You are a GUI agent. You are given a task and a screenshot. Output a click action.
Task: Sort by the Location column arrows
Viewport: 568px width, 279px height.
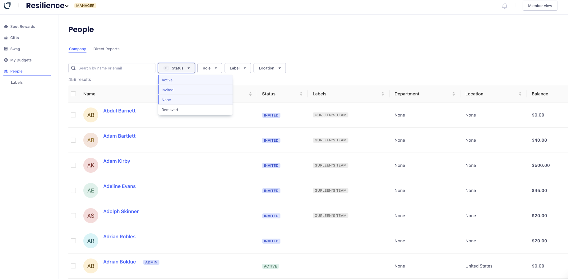[x=520, y=94]
